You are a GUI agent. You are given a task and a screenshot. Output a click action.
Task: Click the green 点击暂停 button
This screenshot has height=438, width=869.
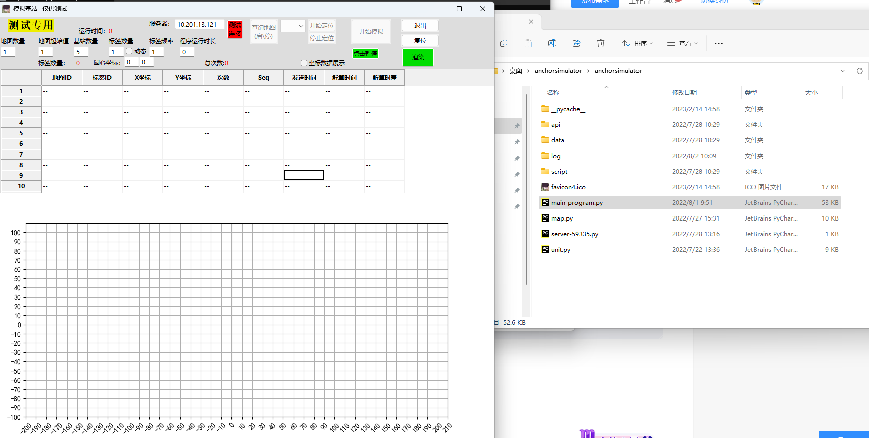point(365,53)
